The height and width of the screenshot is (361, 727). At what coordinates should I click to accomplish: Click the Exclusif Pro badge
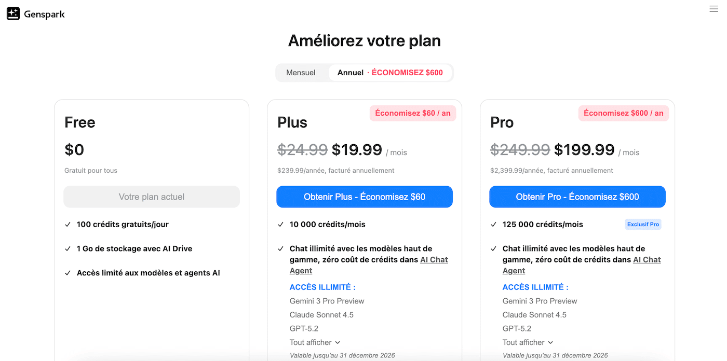click(x=643, y=225)
